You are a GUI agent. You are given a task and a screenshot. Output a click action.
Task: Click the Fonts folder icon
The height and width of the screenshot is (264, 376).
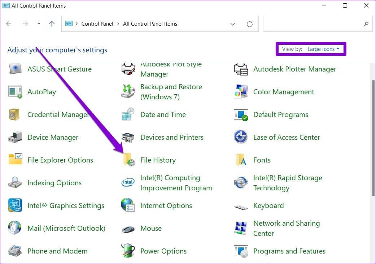pos(241,160)
